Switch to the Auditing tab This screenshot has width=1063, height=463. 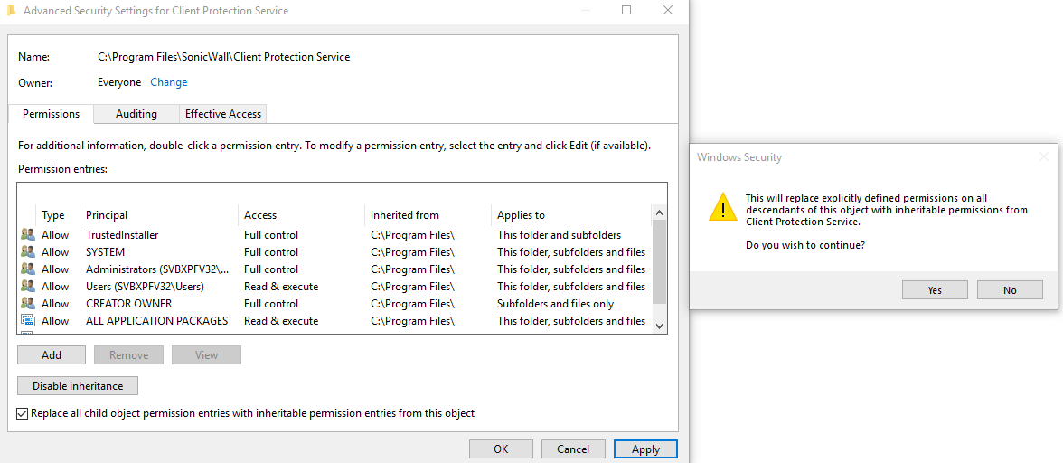coord(136,114)
